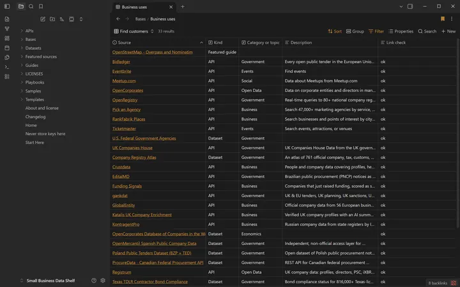This screenshot has height=287, width=460.
Task: Open settings gear at bottom left
Action: coord(103,280)
